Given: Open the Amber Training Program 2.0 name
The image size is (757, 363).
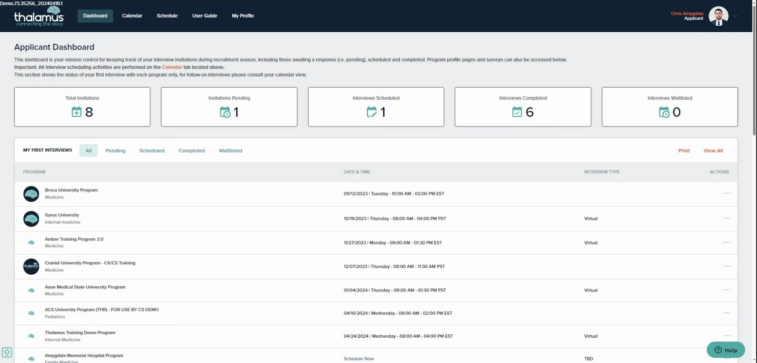Looking at the screenshot, I should click(74, 239).
